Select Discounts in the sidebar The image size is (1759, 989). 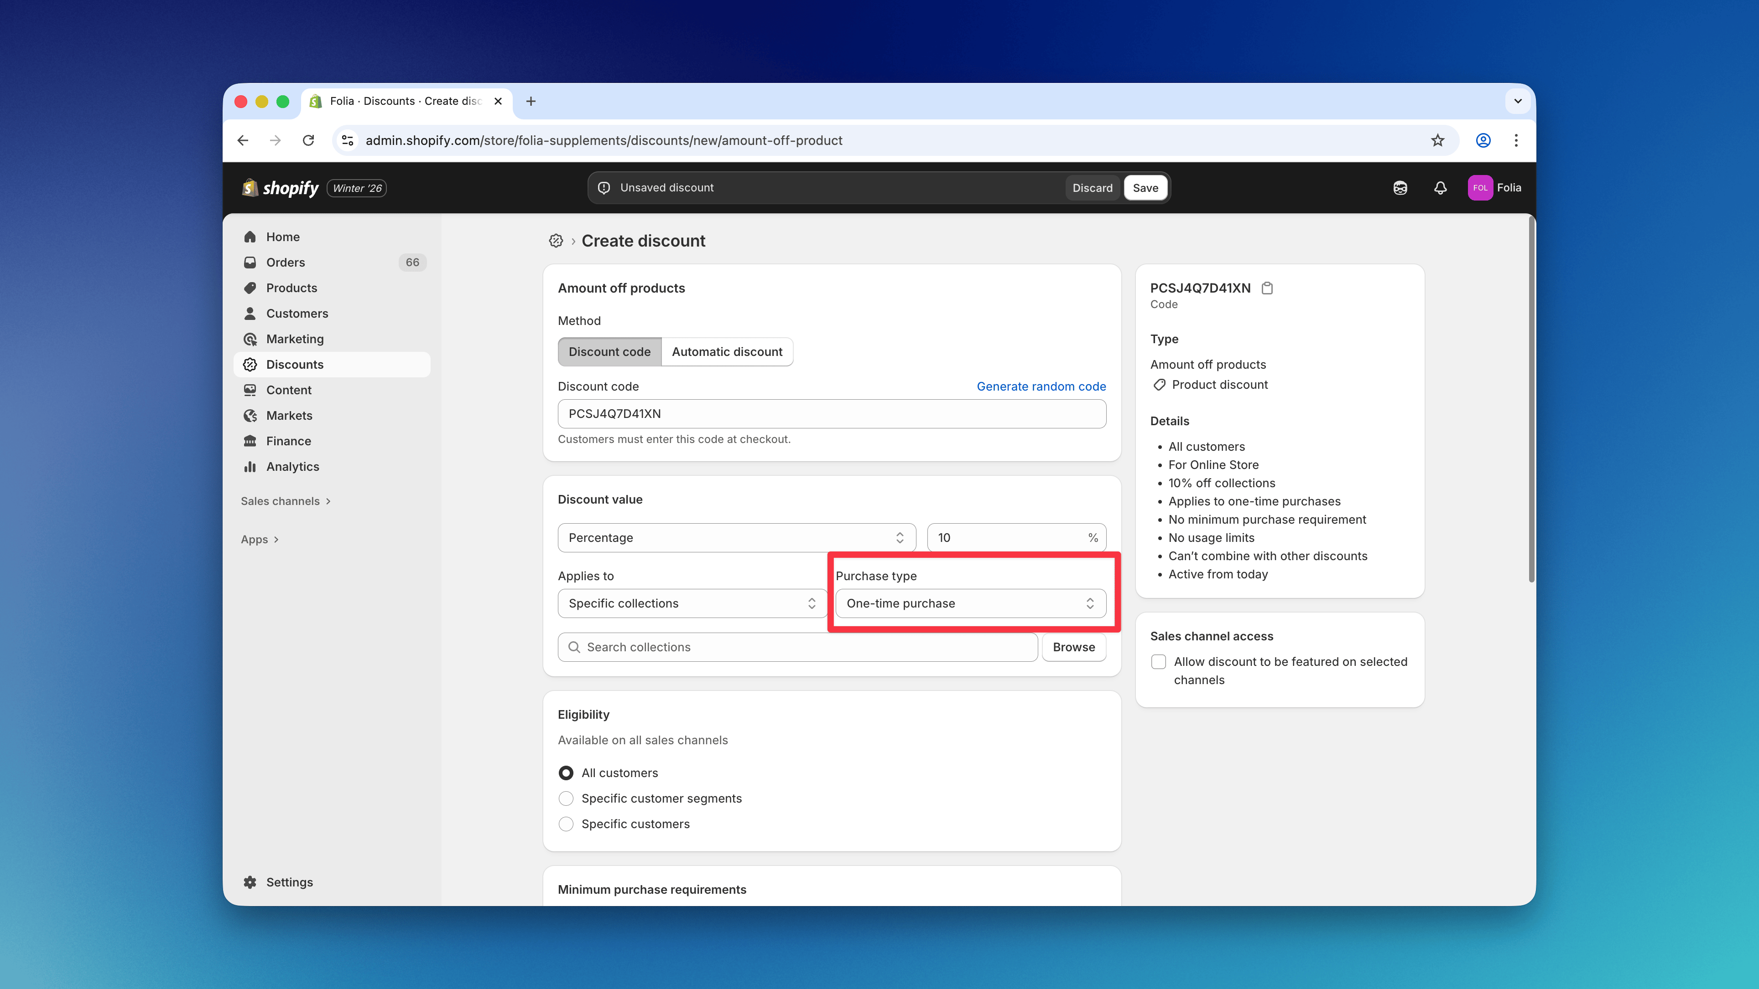pos(332,364)
